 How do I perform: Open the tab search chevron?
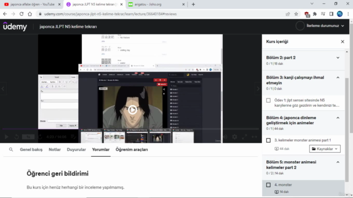312,4
